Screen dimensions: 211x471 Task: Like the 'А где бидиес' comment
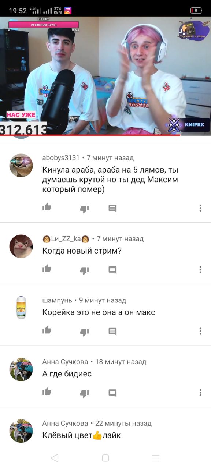[47, 392]
